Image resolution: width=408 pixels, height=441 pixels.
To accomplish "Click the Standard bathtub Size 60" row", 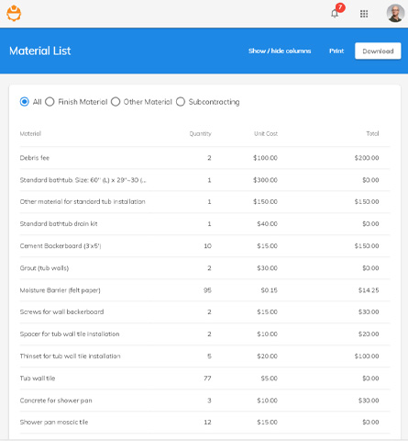I will click(204, 180).
